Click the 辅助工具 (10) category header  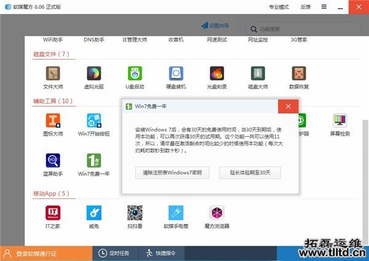coord(53,101)
